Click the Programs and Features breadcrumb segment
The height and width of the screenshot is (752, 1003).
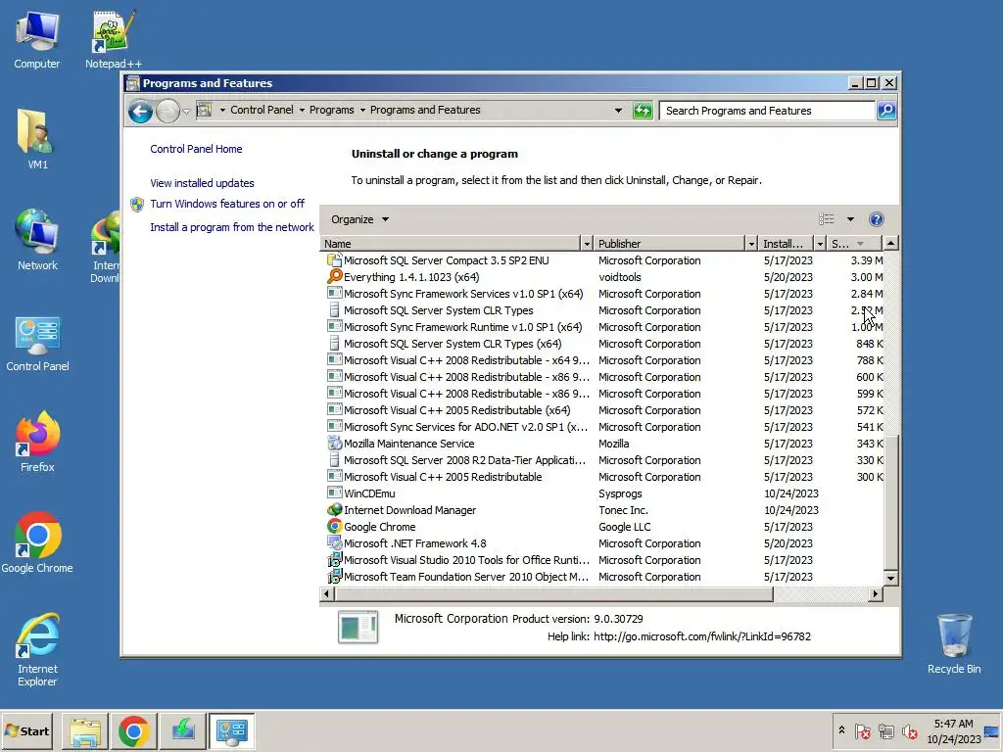click(425, 110)
